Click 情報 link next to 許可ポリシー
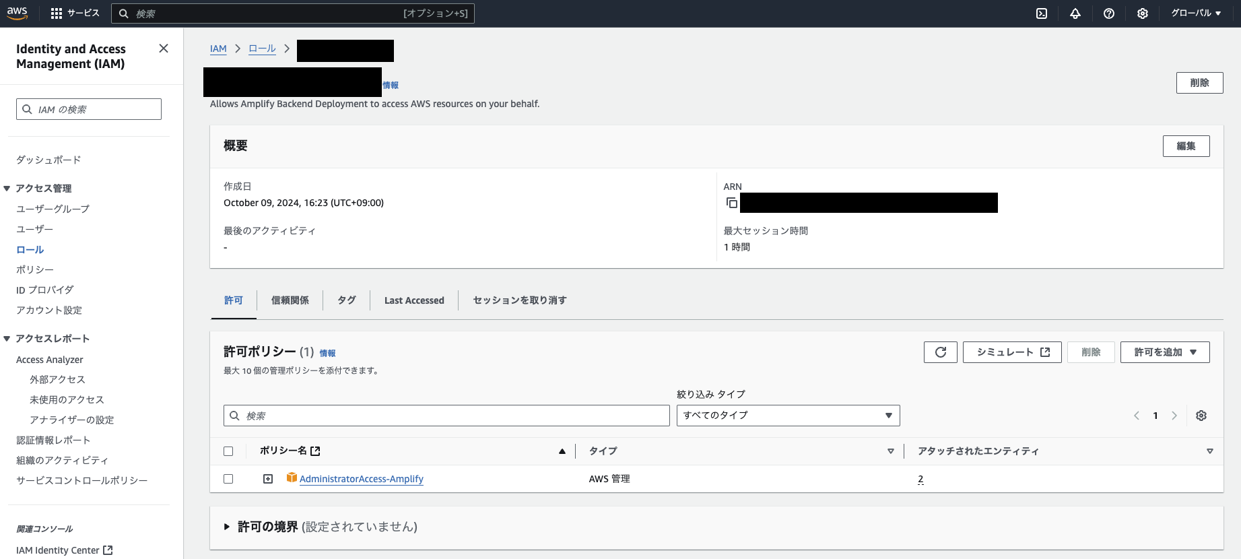Screen dimensions: 1241x559 tap(327, 353)
